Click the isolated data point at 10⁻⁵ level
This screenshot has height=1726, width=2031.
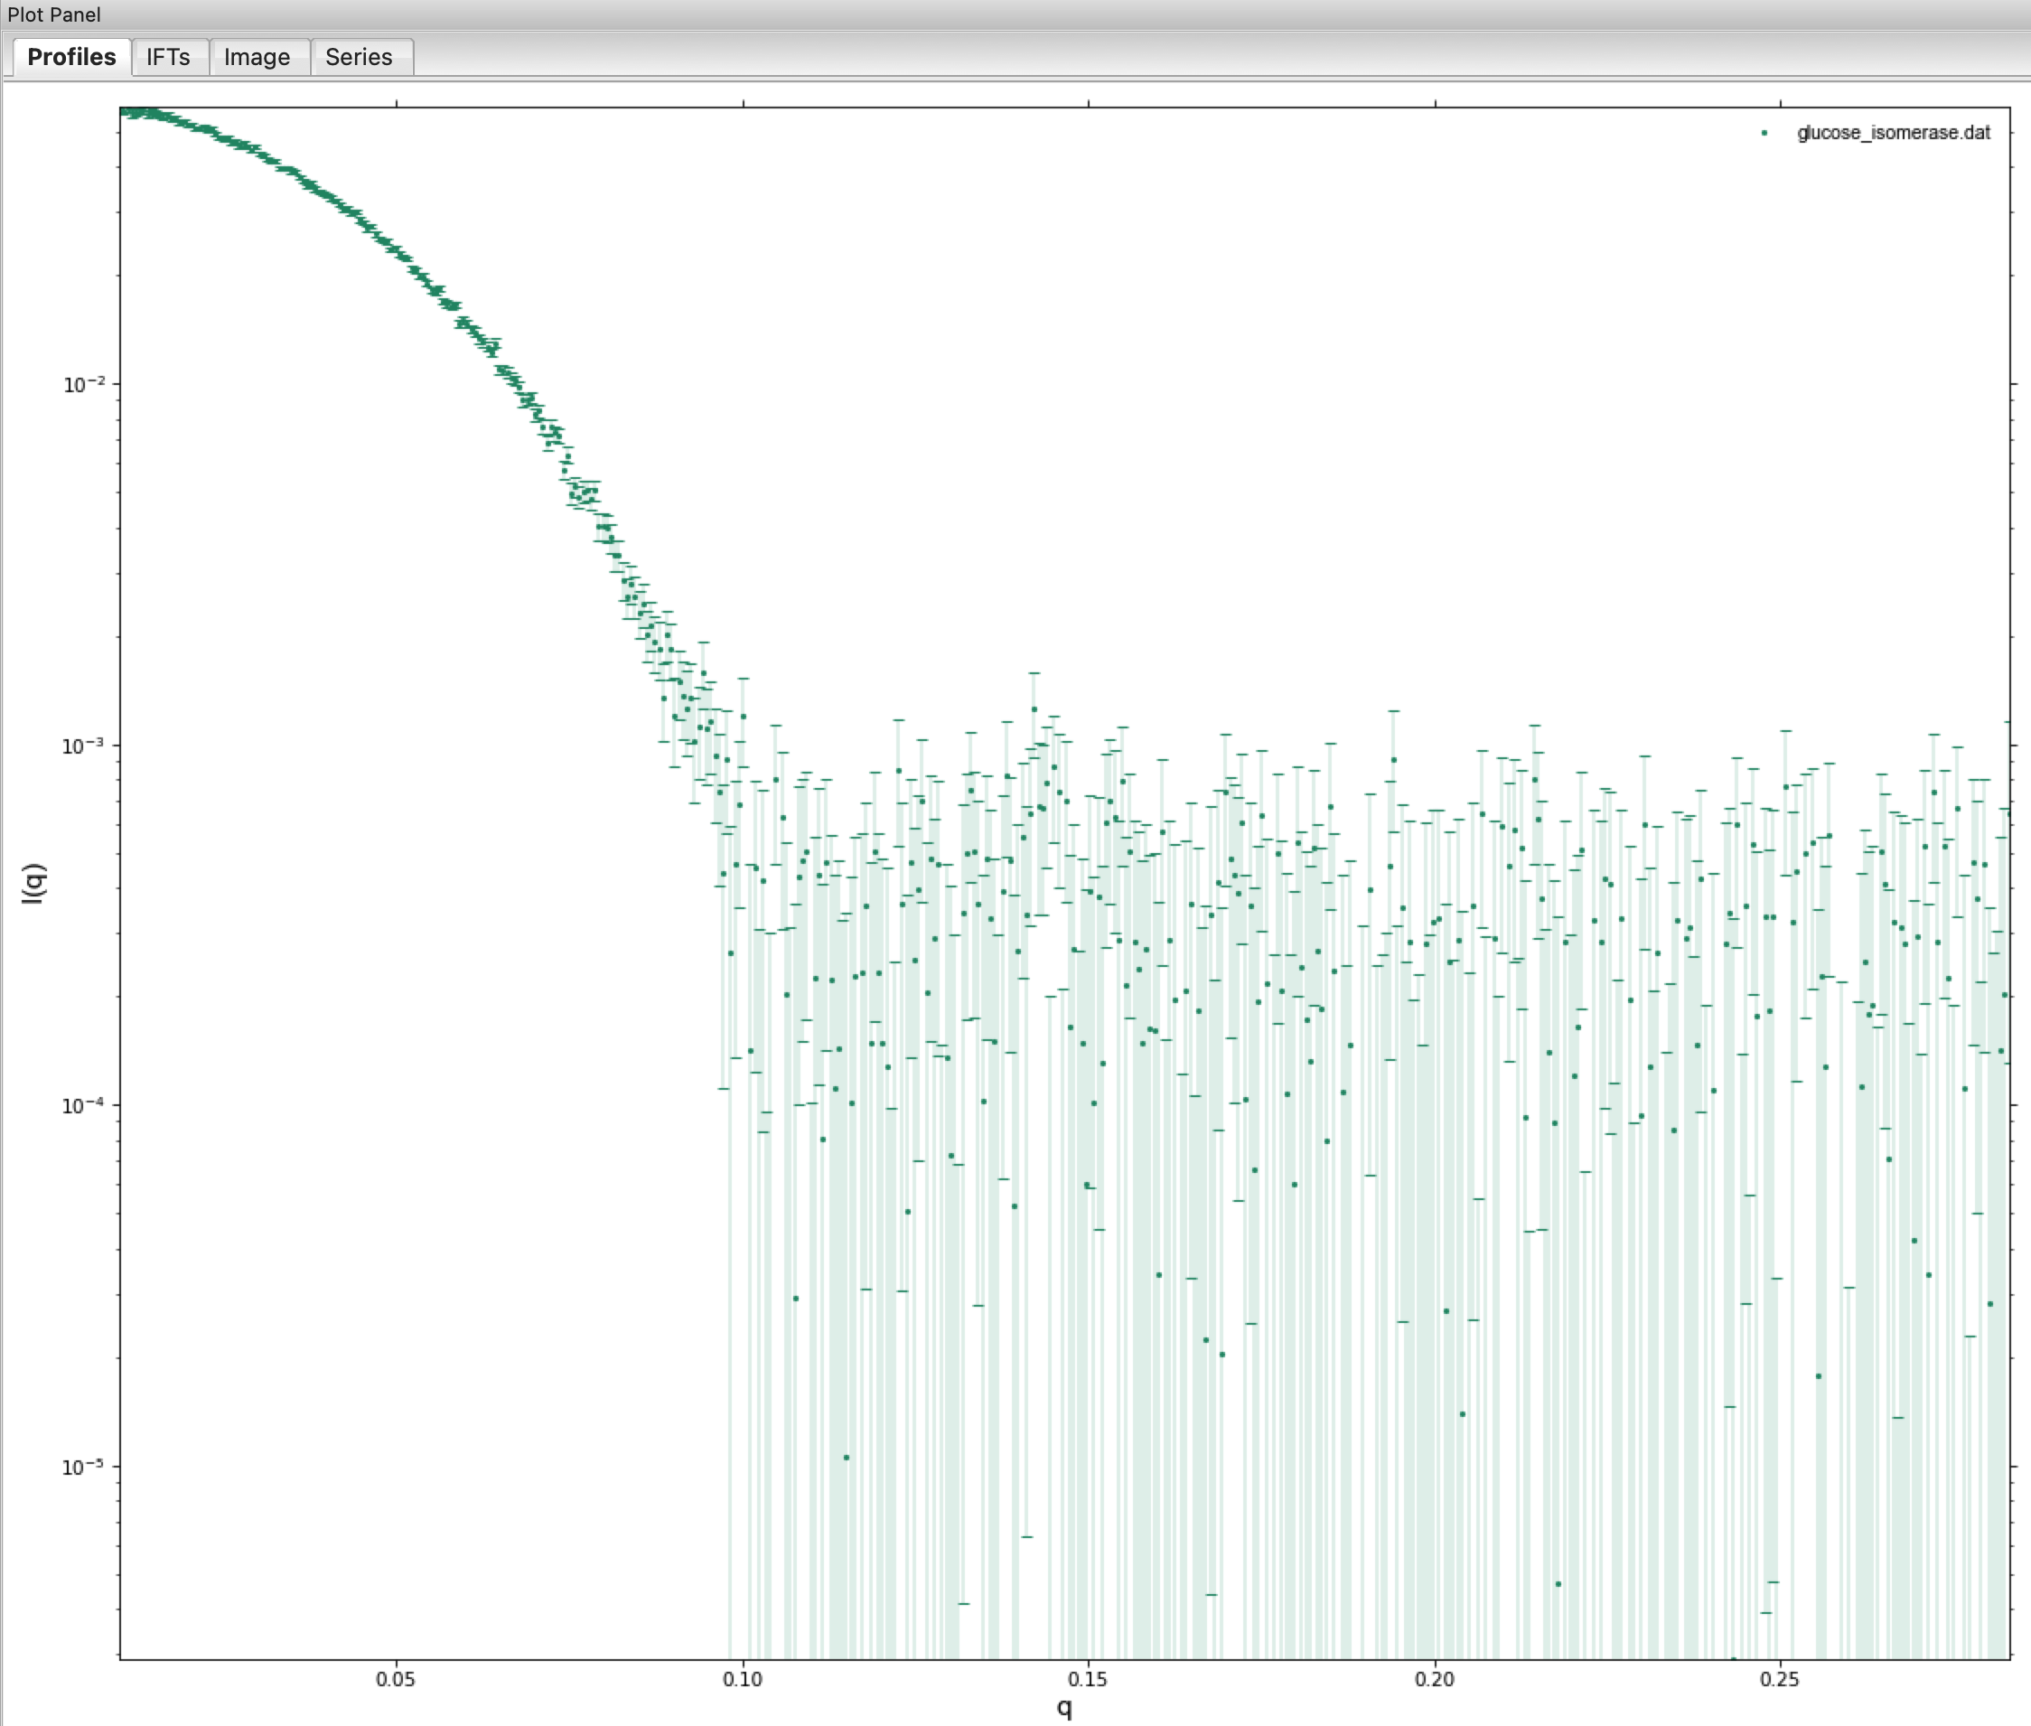coord(847,1458)
